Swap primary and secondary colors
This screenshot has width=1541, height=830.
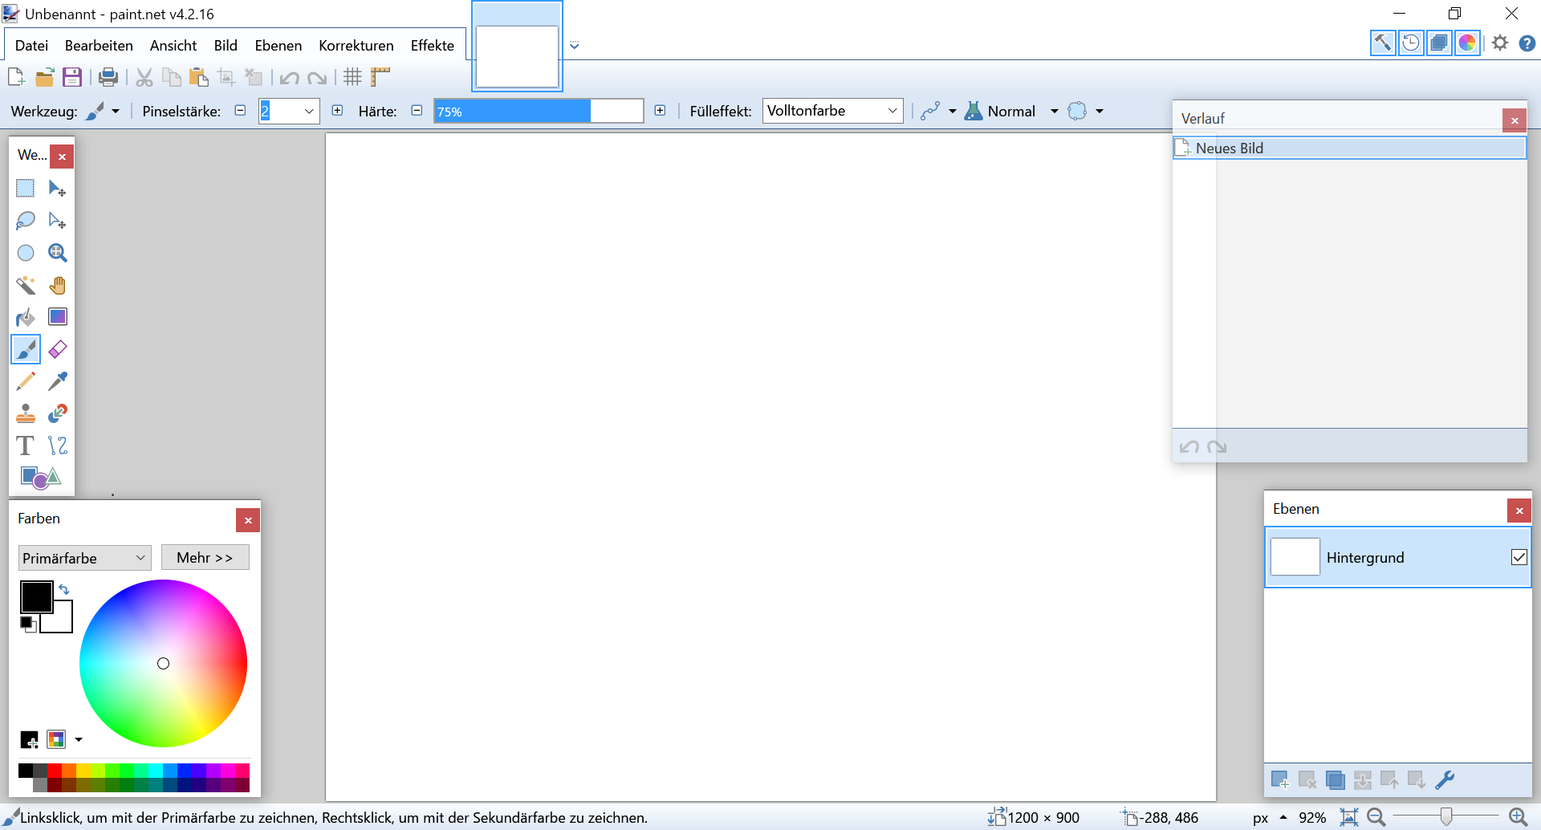[64, 589]
